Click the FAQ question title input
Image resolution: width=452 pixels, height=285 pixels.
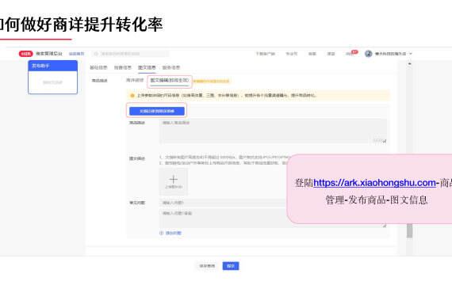224,203
